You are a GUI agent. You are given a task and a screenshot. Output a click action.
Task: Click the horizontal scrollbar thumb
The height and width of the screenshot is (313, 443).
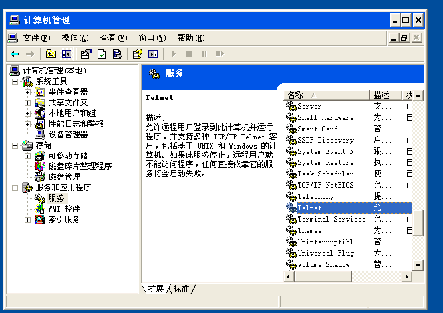point(323,276)
